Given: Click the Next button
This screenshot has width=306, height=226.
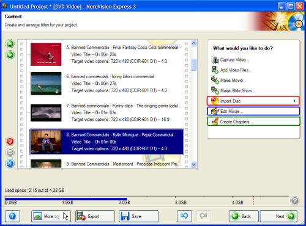Looking at the screenshot, I should pyautogui.click(x=278, y=216).
